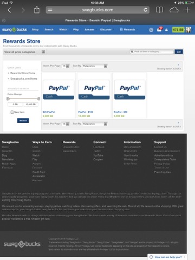The height and width of the screenshot is (260, 195).
Task: Click footer Press Inquiries link
Action: click(162, 172)
